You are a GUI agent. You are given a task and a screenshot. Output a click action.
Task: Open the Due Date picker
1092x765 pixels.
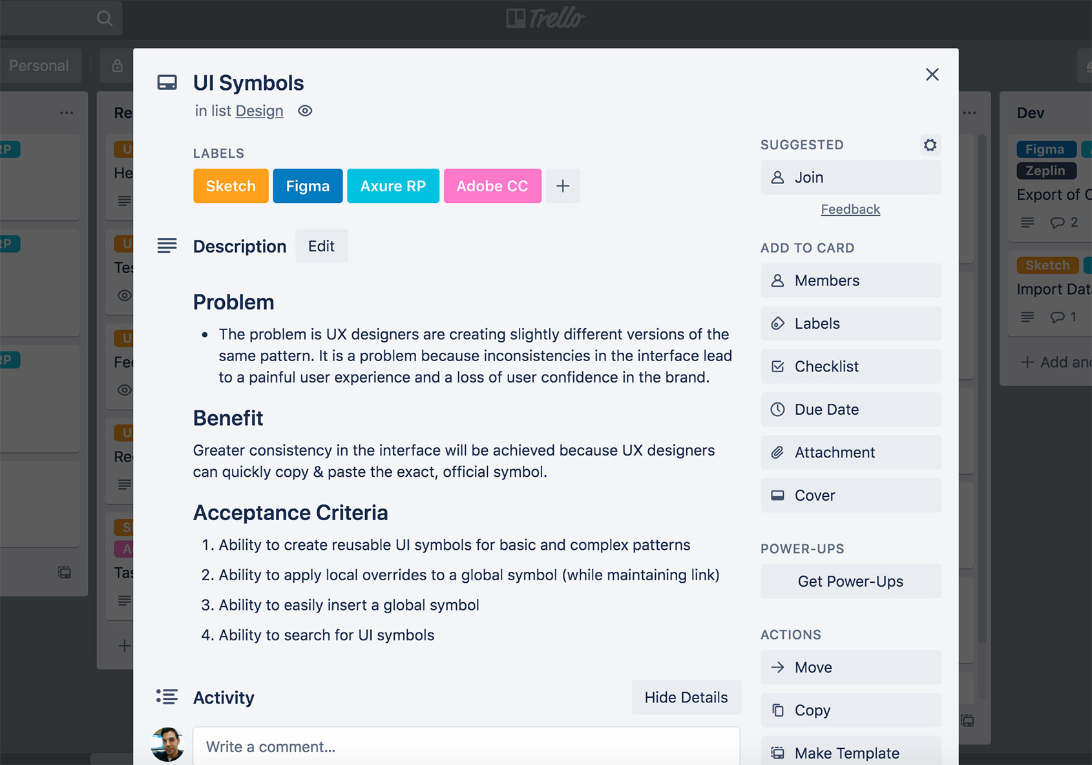(850, 409)
